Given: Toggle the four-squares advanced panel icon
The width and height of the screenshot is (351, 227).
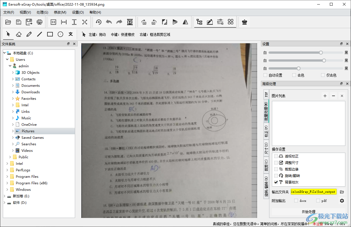Looking at the screenshot, I should pos(231,22).
